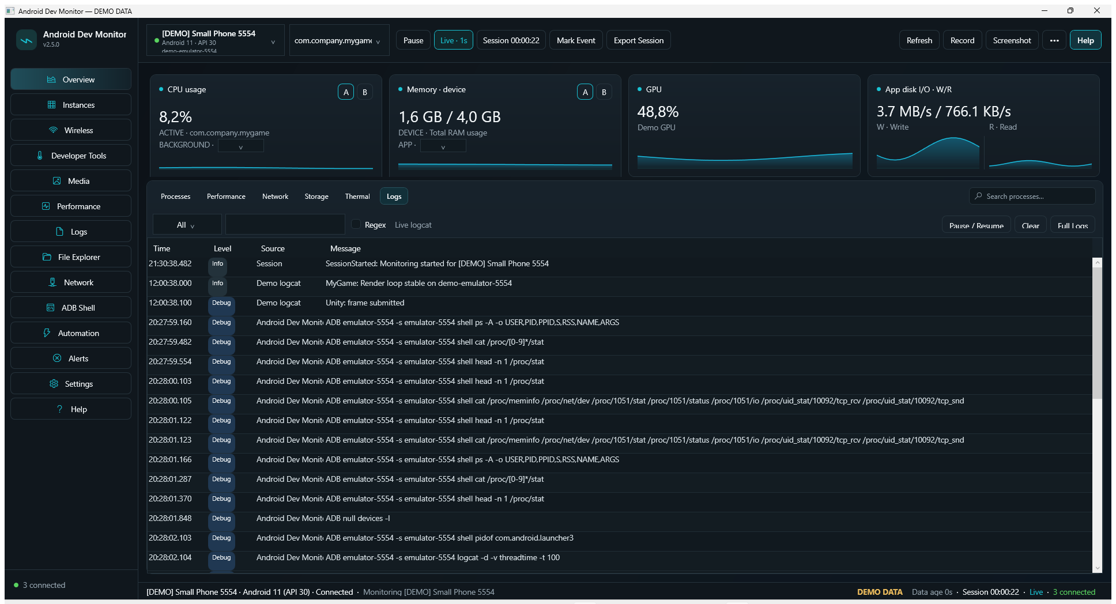Image resolution: width=1116 pixels, height=604 pixels.
Task: Open the Overview sidebar icon
Action: 51,80
